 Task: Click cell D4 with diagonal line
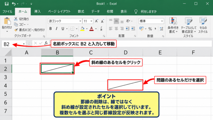pos(125,85)
